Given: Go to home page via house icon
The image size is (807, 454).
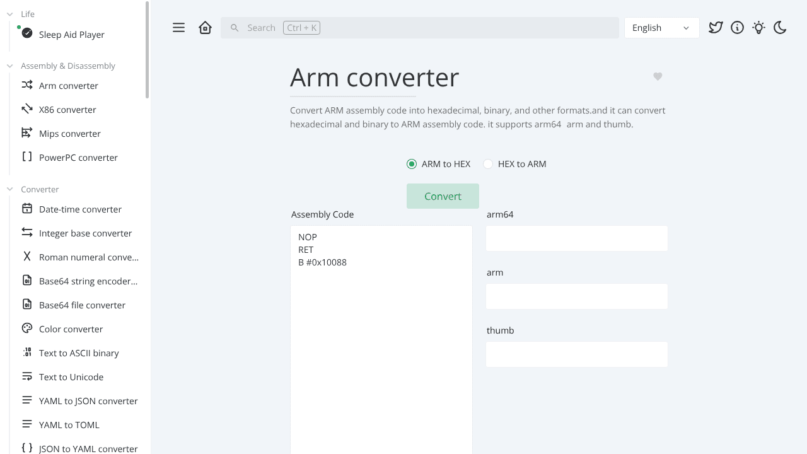Looking at the screenshot, I should click(205, 28).
